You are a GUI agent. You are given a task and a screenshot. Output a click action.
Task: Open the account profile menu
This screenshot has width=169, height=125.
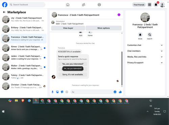pyautogui.click(x=162, y=5)
